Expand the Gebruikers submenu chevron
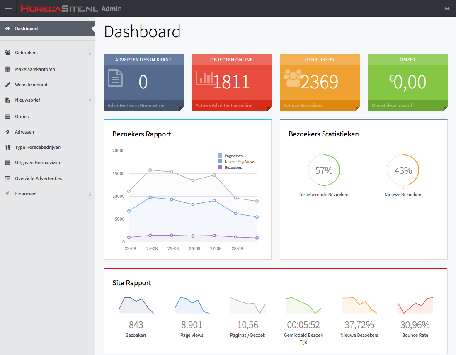The width and height of the screenshot is (456, 355). [90, 53]
